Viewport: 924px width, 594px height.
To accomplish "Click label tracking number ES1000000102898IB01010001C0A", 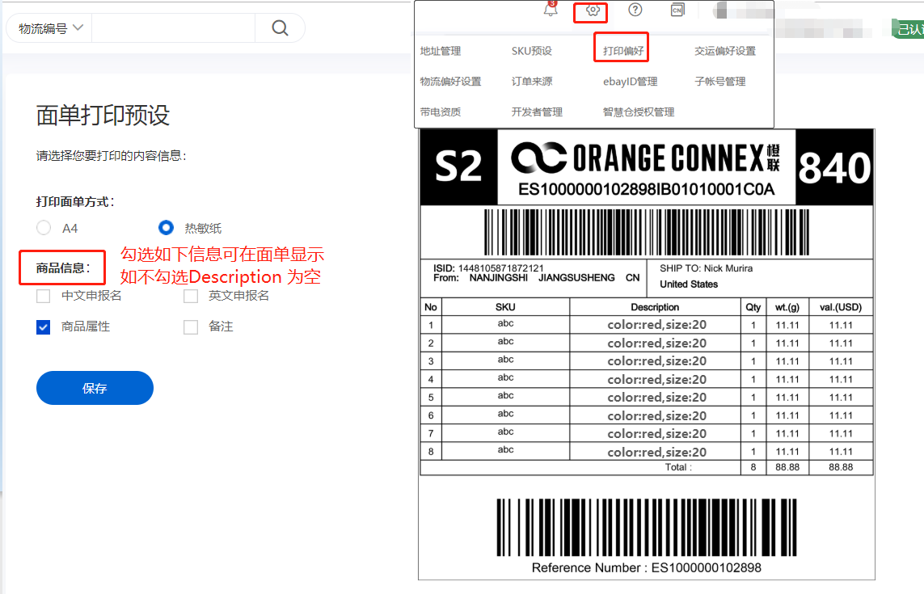I will click(x=646, y=190).
